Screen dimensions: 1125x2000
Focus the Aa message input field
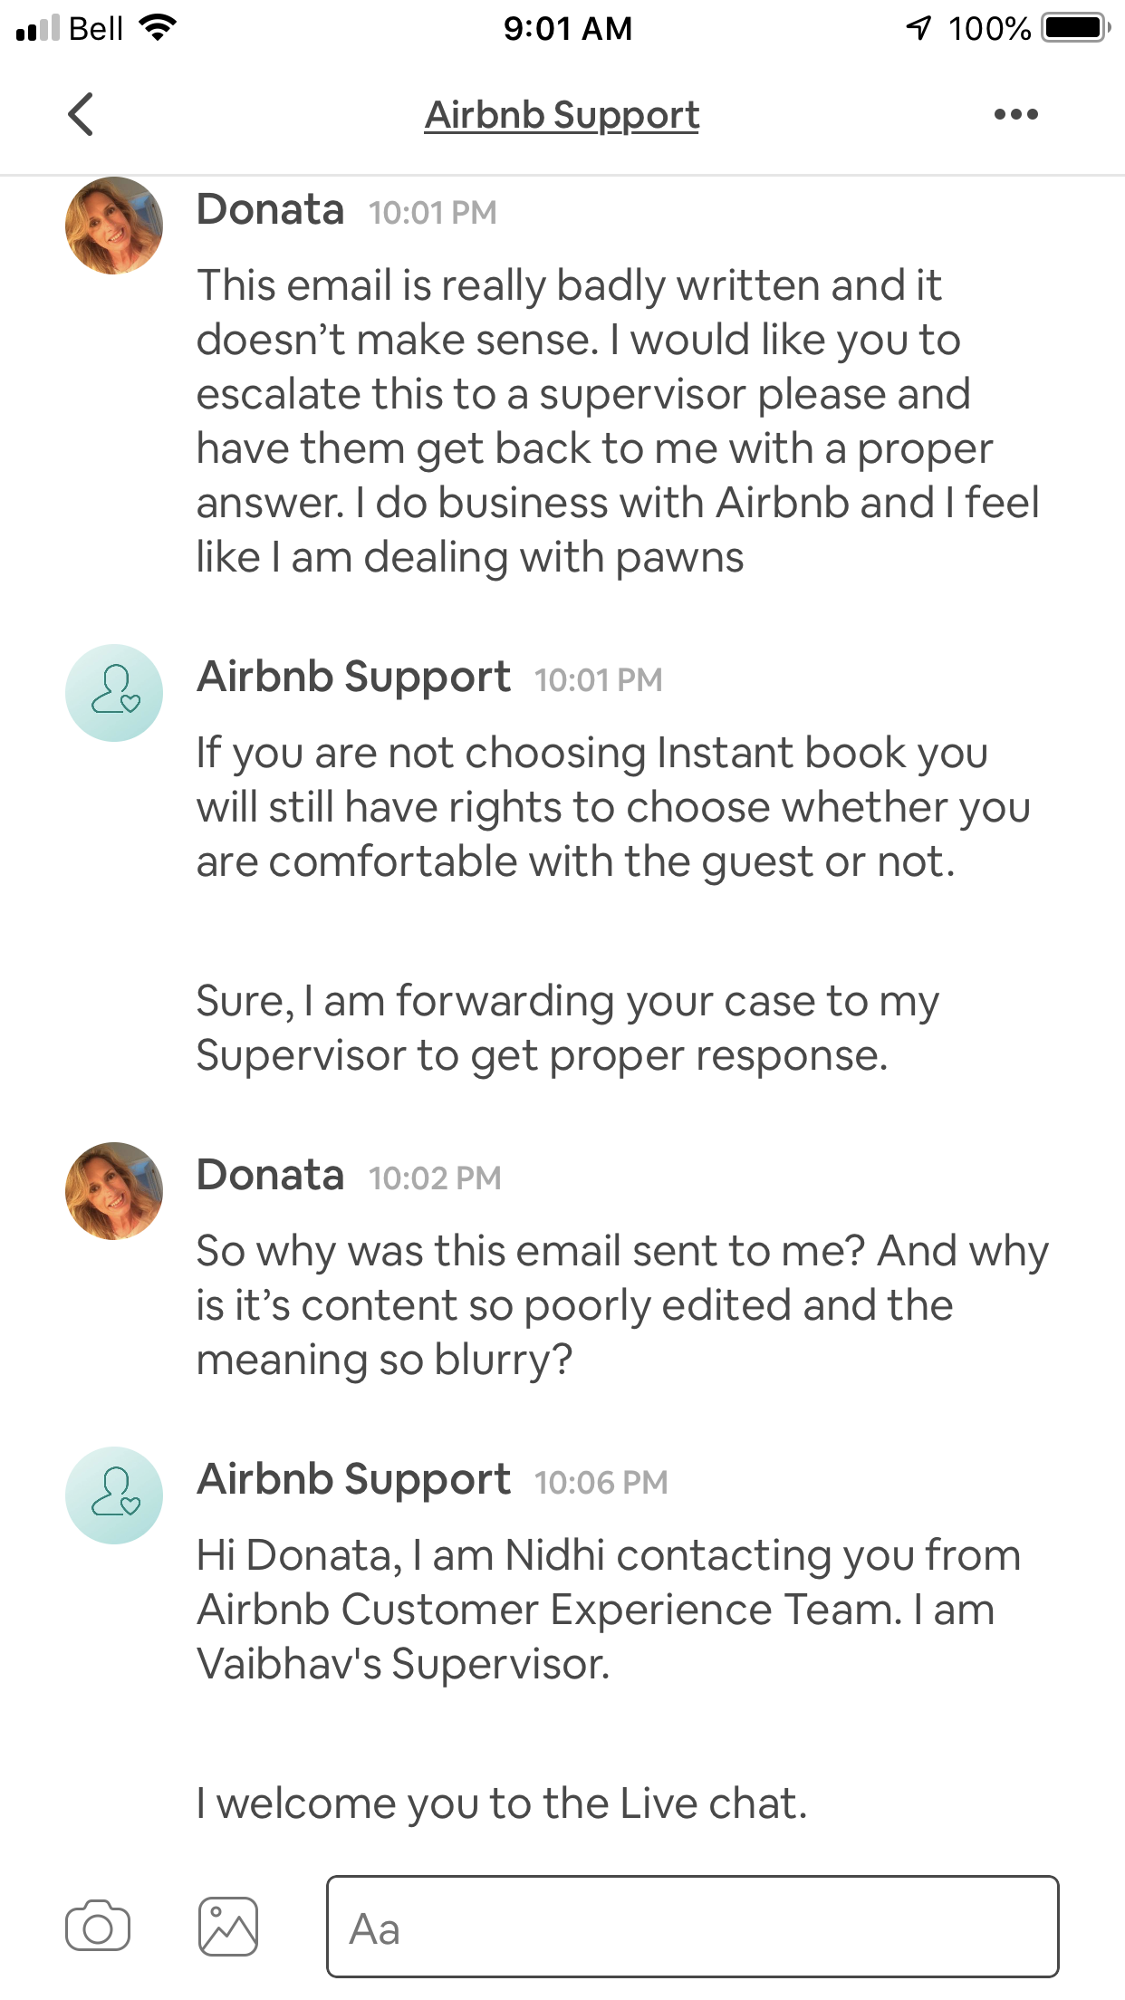(x=692, y=1927)
